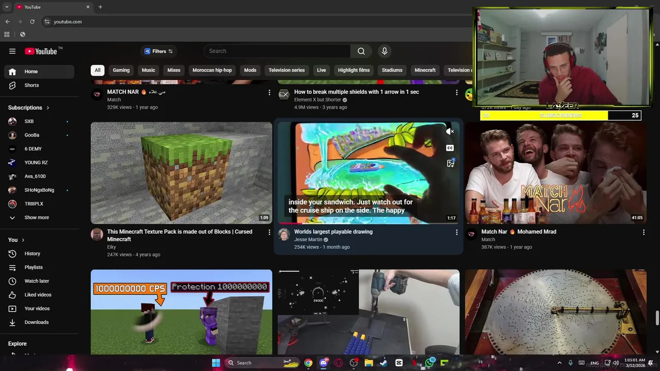Viewport: 660px width, 371px height.
Task: Expand subscriptions with Show more
Action: [39, 217]
